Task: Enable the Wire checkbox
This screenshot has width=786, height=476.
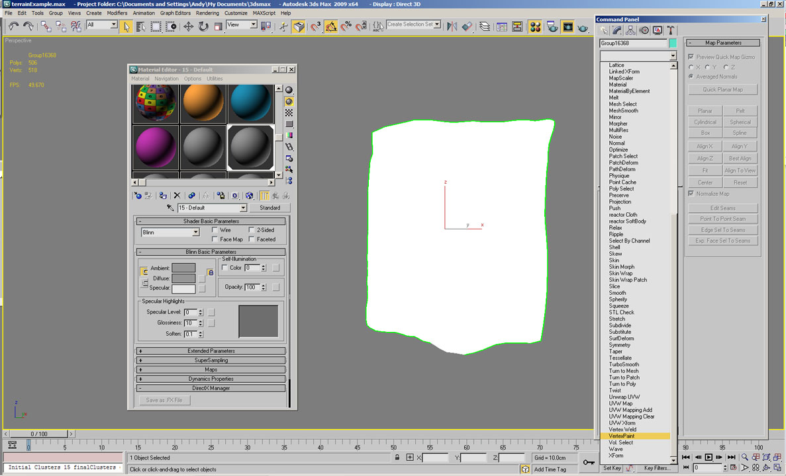Action: 215,230
